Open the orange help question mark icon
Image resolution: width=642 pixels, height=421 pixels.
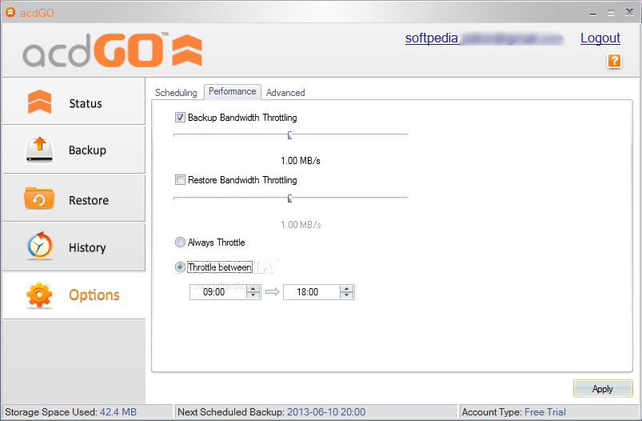coord(614,61)
